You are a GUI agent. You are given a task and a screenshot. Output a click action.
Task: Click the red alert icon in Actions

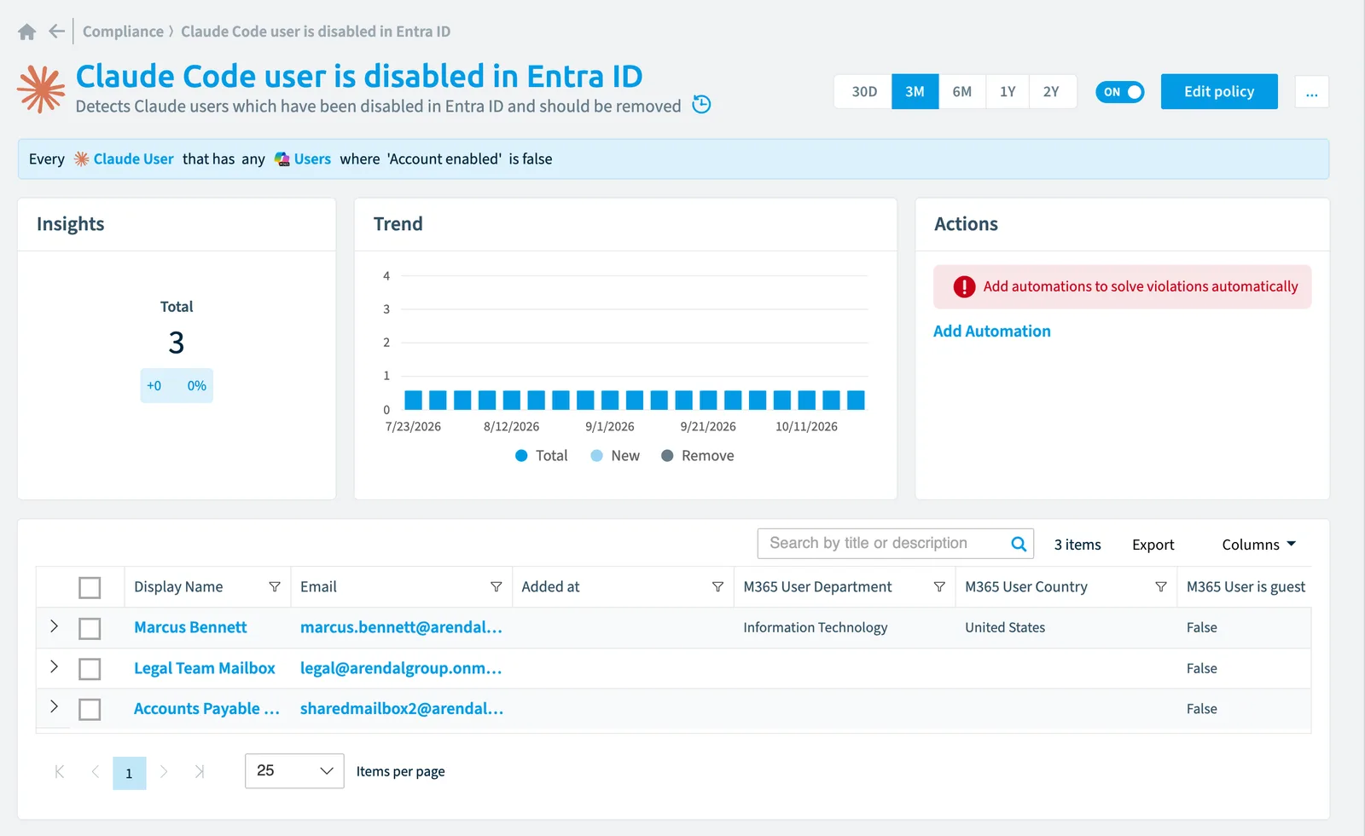pos(964,287)
